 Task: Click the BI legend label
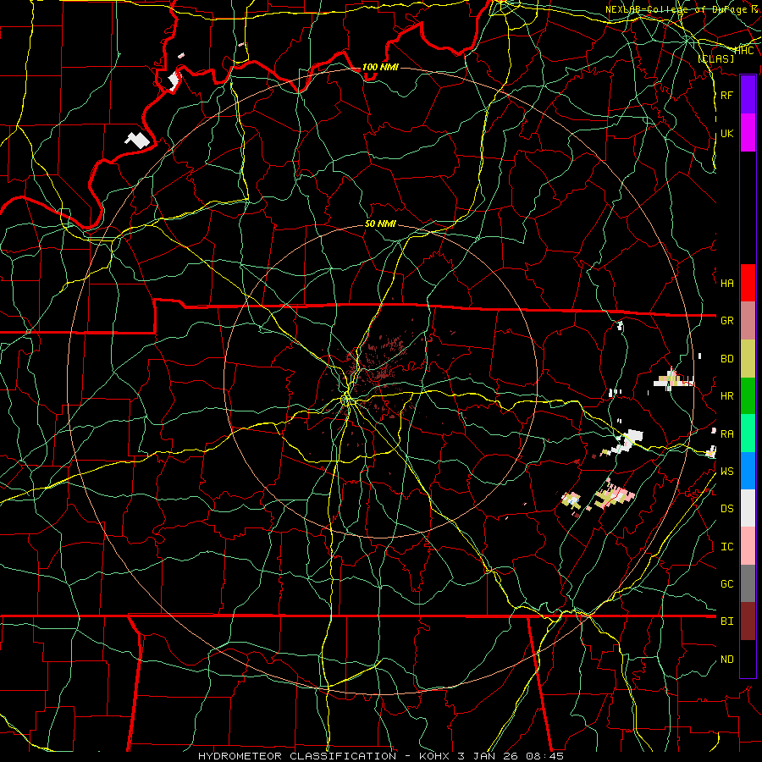[727, 621]
